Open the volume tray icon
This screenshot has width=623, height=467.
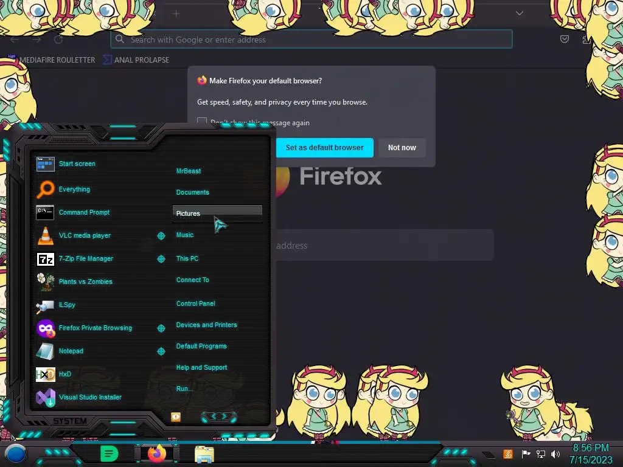(555, 454)
